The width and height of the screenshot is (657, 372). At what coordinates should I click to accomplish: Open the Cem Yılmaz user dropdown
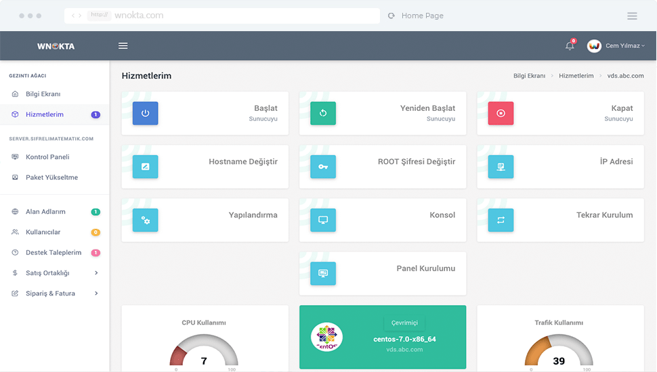pos(616,46)
